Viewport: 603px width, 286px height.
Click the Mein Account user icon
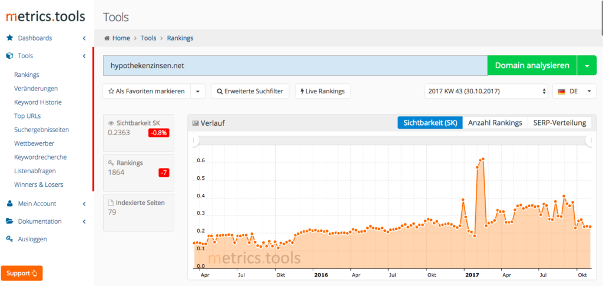(10, 204)
